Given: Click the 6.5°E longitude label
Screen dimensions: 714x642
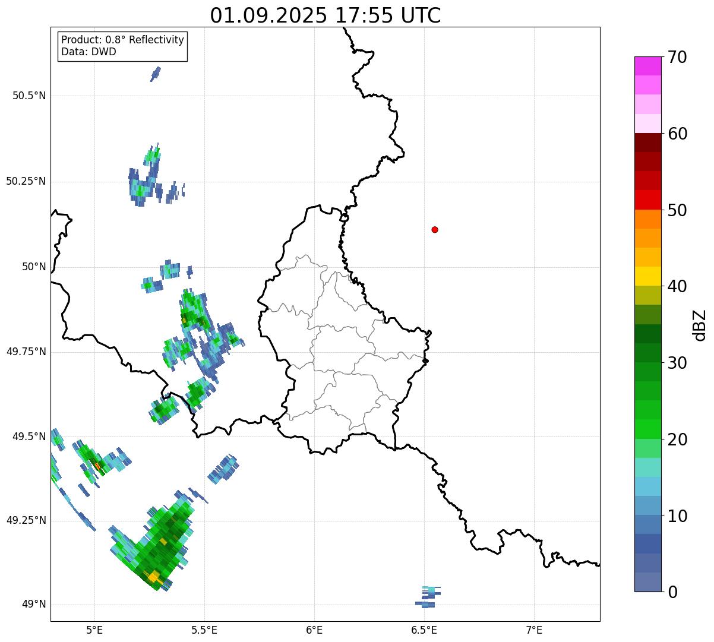Looking at the screenshot, I should click(424, 630).
